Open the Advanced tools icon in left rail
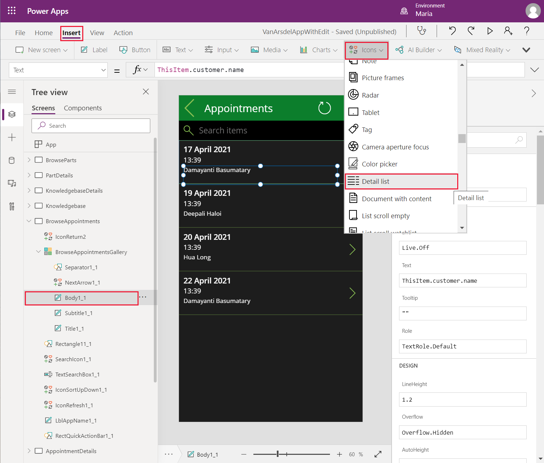544x463 pixels. tap(12, 206)
